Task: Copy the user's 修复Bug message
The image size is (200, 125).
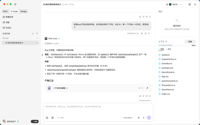Action: [x=142, y=33]
